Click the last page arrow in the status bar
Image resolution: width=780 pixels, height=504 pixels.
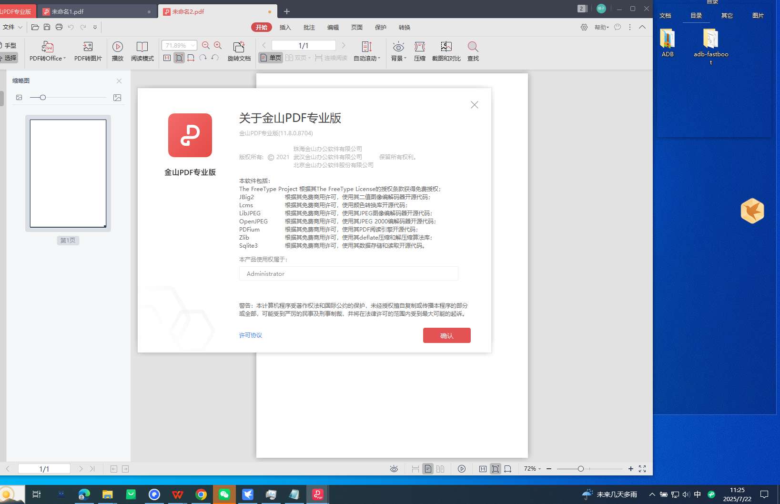(x=92, y=469)
